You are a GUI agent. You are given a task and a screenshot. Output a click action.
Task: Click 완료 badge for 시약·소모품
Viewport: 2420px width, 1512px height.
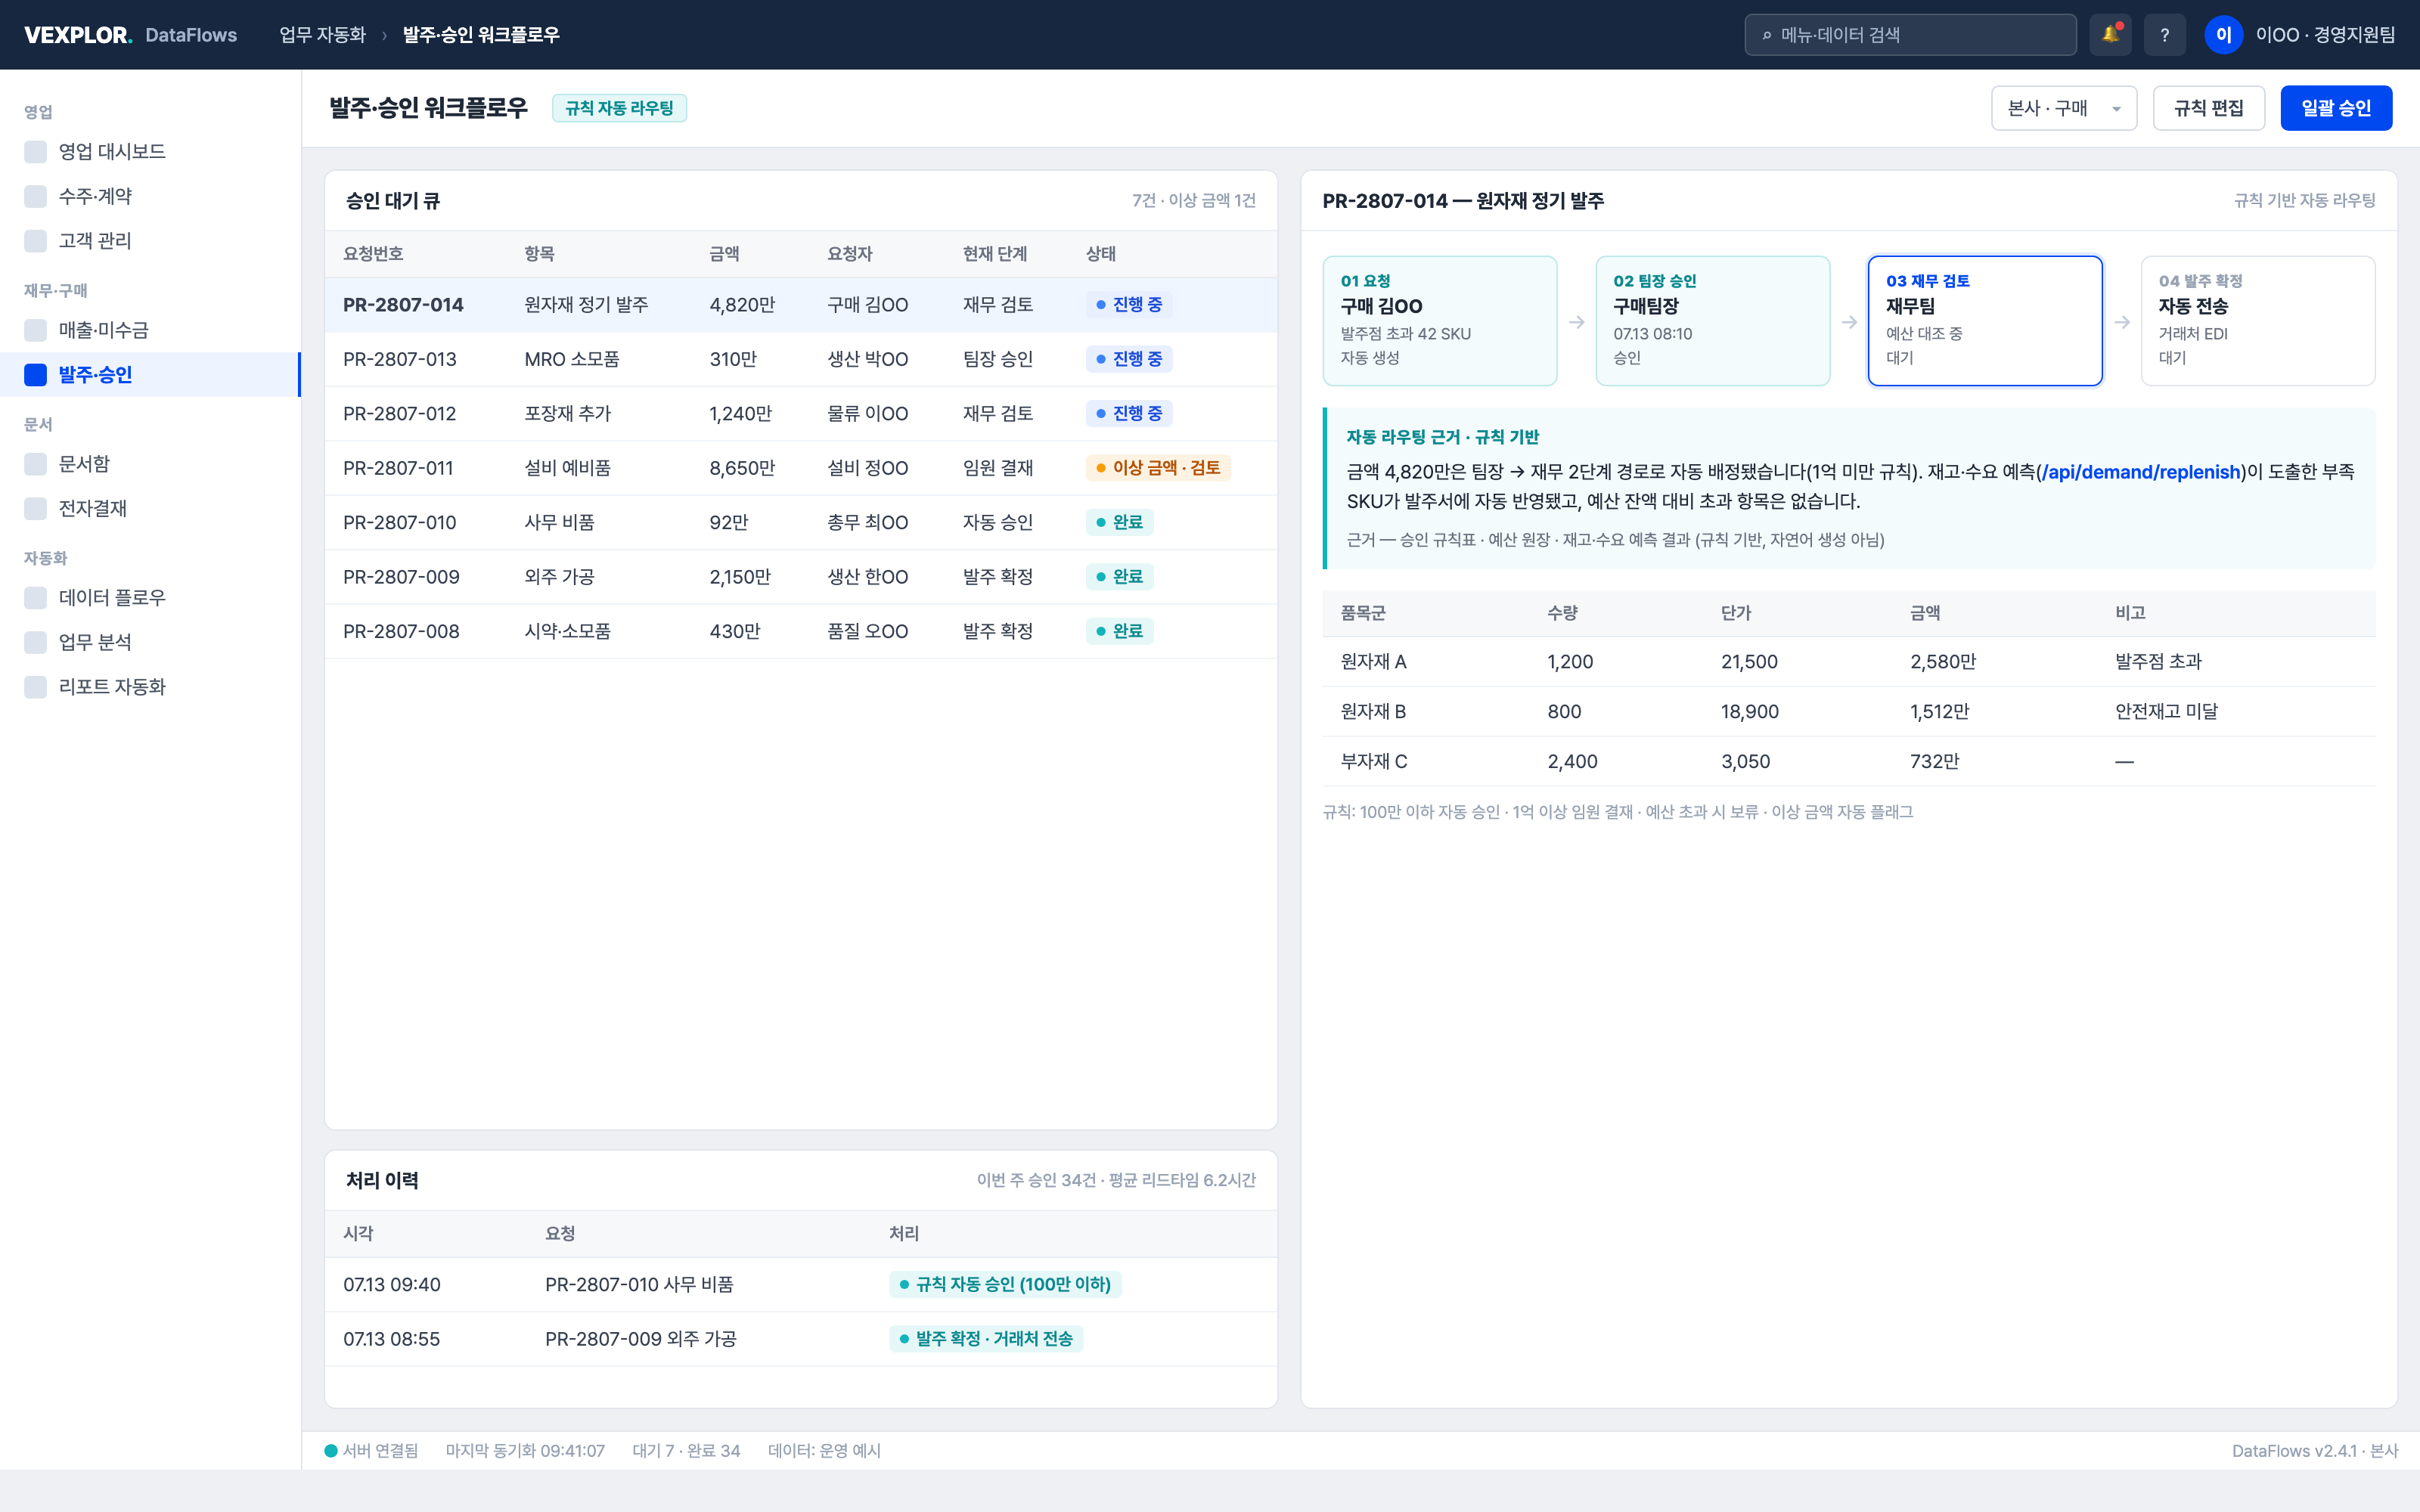click(x=1119, y=632)
